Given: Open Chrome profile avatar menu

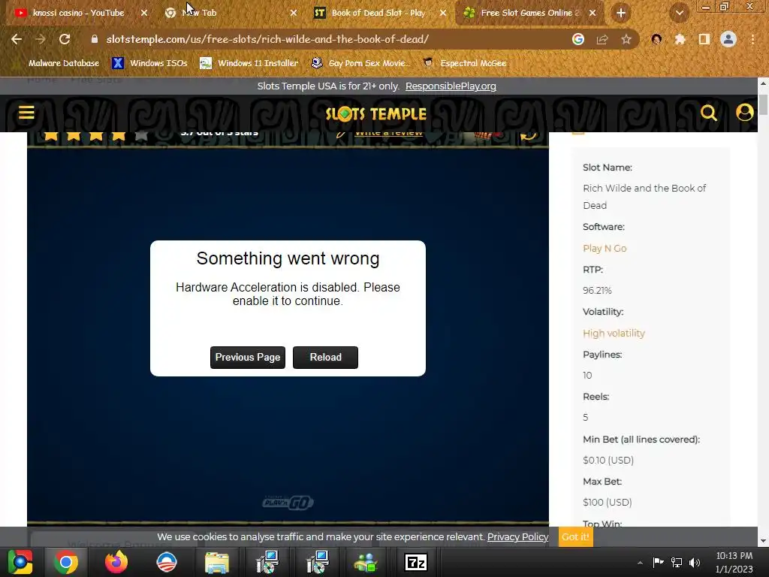Looking at the screenshot, I should pyautogui.click(x=728, y=39).
